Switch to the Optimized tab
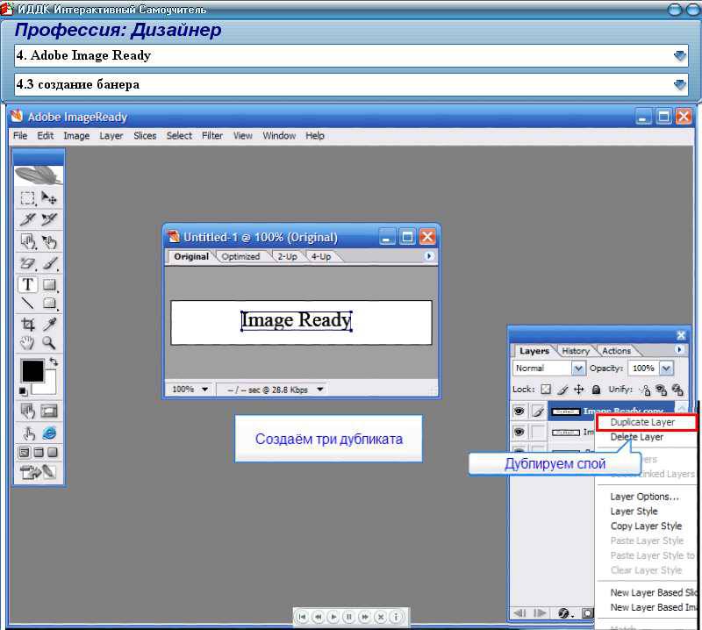This screenshot has height=630, width=702. [x=240, y=256]
